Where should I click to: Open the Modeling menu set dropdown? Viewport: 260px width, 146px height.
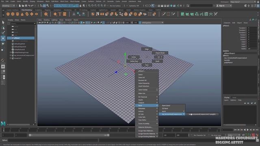(8, 6)
